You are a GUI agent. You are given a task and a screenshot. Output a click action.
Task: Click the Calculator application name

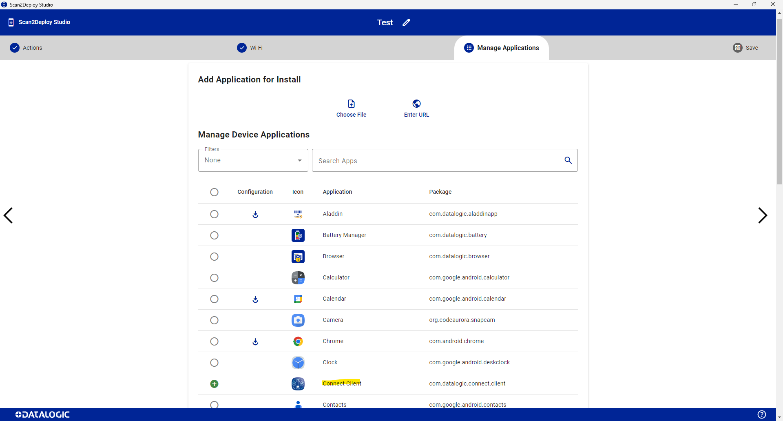336,277
